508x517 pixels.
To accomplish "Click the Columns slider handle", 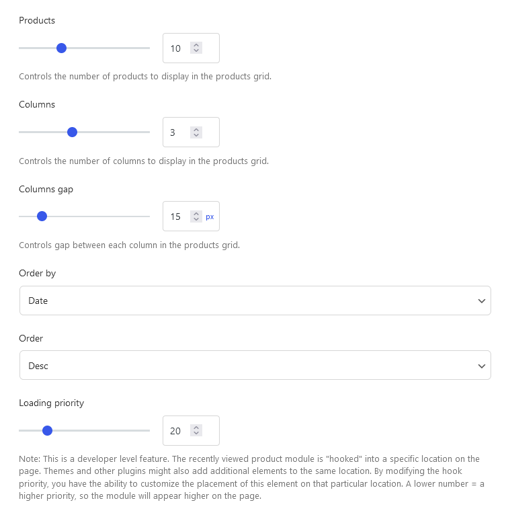I will point(73,132).
